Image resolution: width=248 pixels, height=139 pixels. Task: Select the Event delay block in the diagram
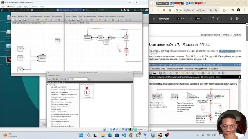pyautogui.click(x=126, y=38)
